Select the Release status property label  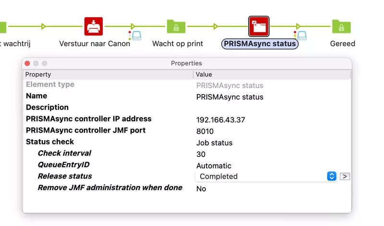point(65,176)
